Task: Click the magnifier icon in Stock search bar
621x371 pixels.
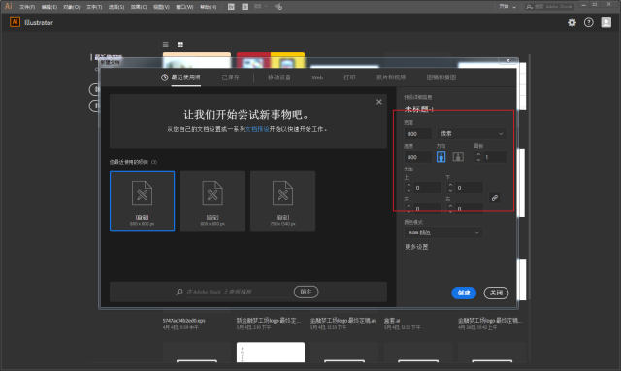Action: pos(180,292)
